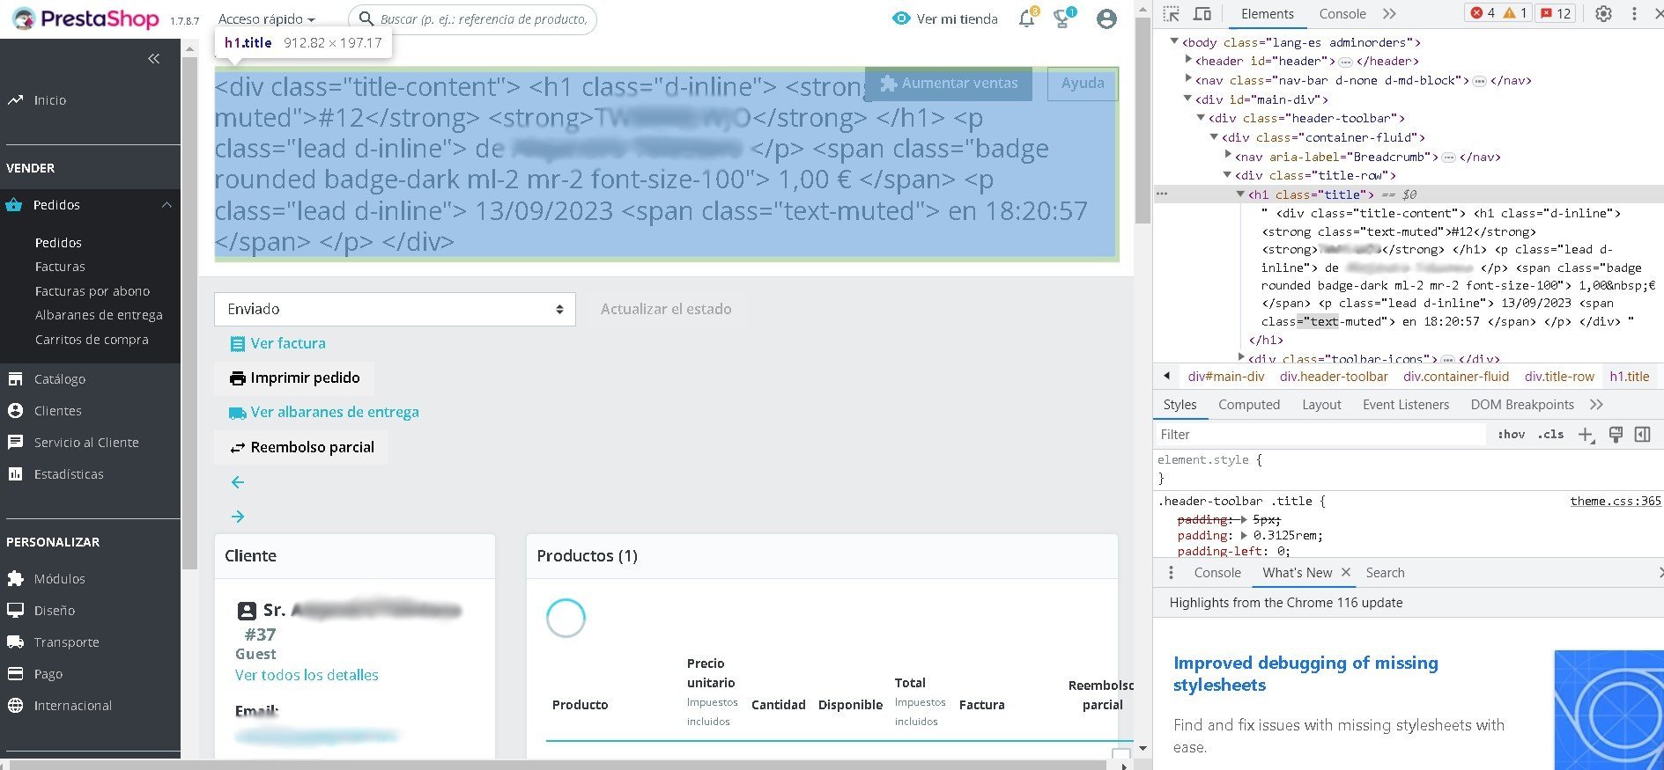The height and width of the screenshot is (770, 1664).
Task: Collapse the sidebar with the double-chevron icon
Action: (153, 59)
